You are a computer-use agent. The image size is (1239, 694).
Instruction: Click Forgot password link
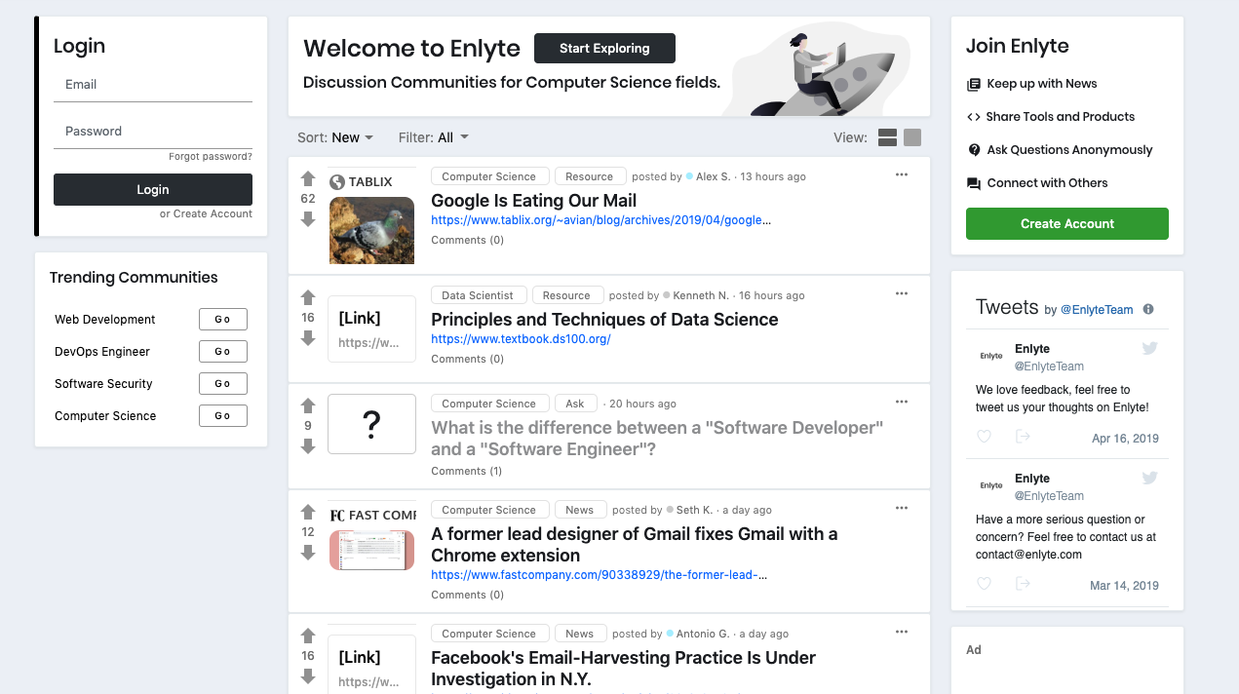tap(211, 156)
